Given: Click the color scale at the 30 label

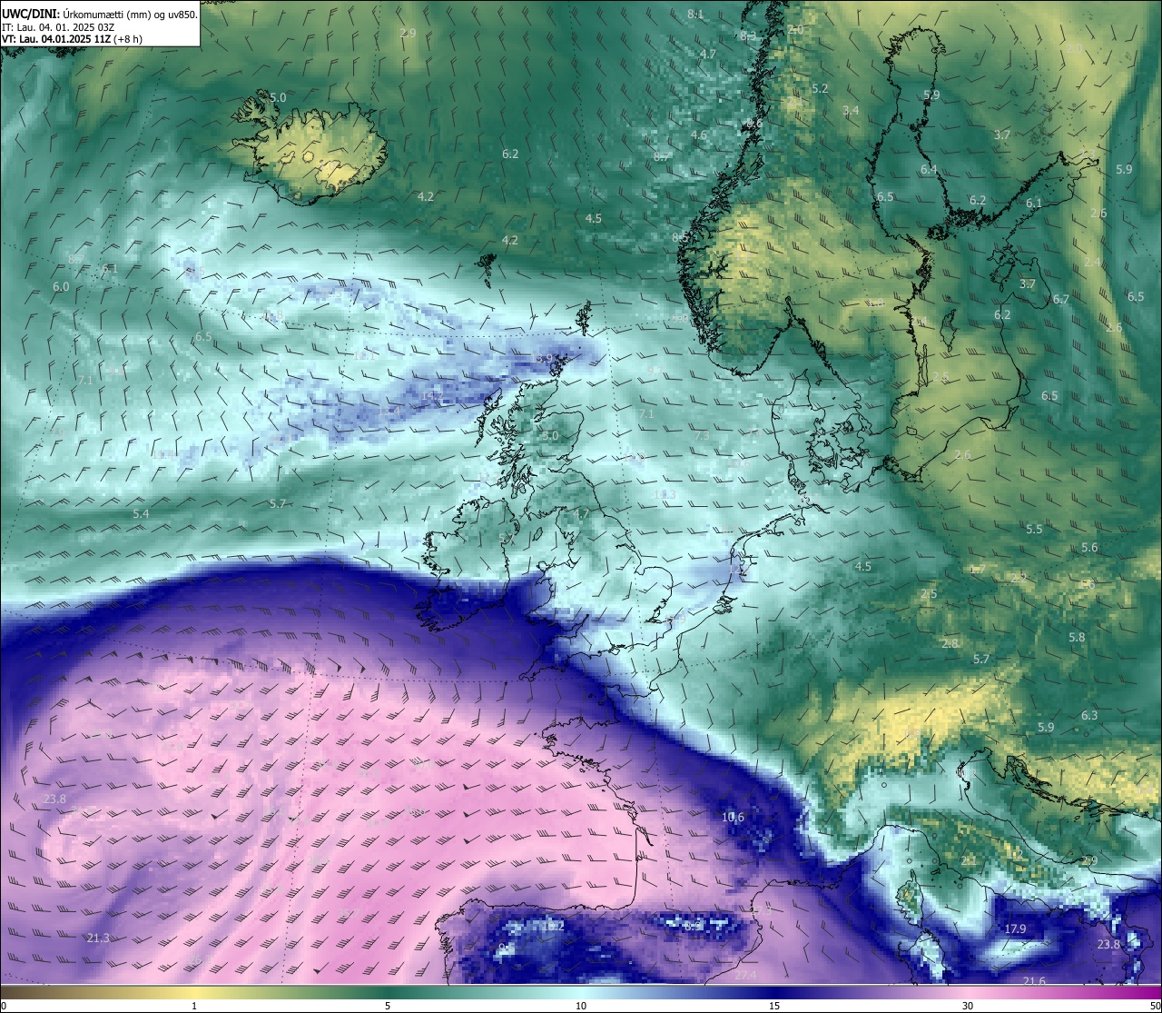Looking at the screenshot, I should 968,1006.
